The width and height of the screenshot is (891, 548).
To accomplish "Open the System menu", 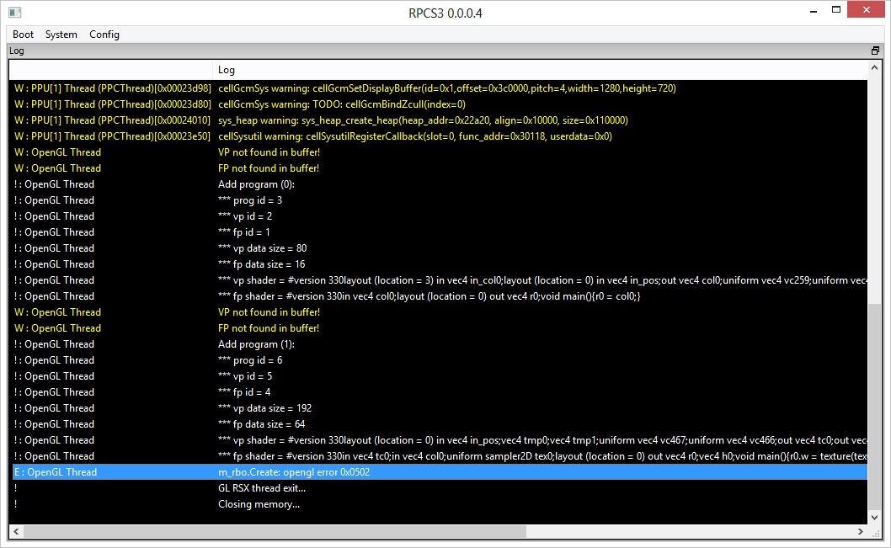I will tap(61, 34).
